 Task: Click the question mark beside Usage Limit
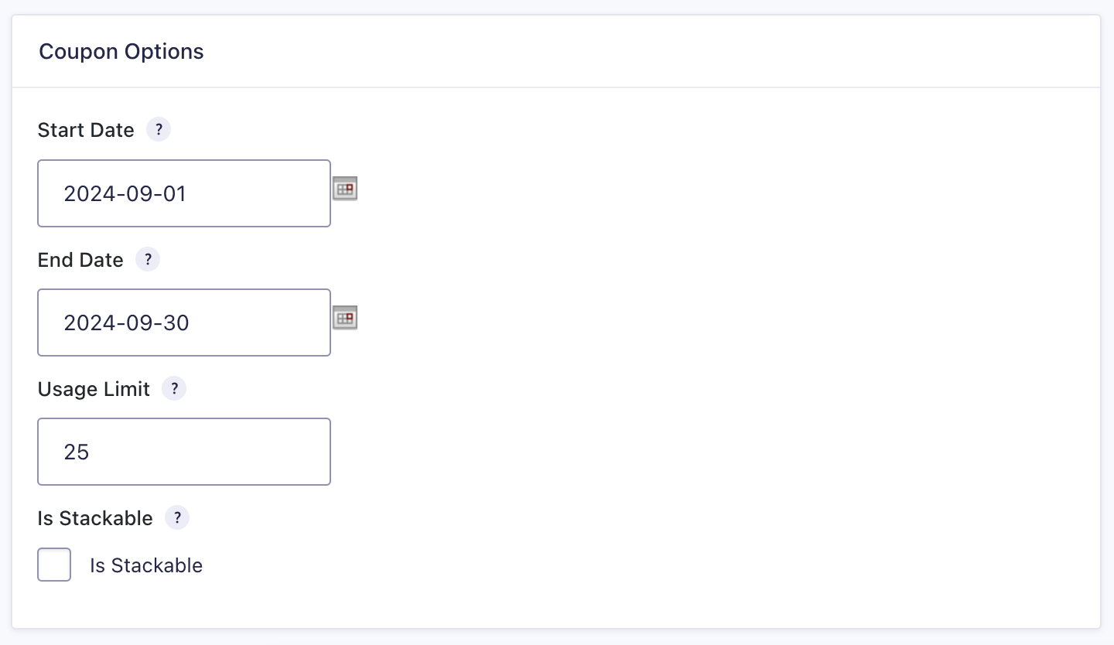(174, 388)
